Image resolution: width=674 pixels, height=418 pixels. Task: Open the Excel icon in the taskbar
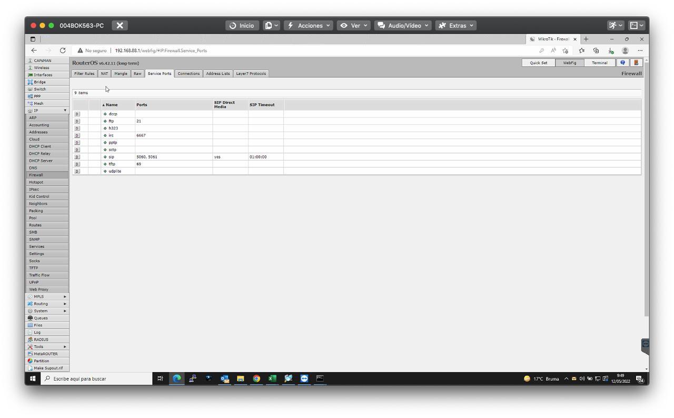point(272,379)
